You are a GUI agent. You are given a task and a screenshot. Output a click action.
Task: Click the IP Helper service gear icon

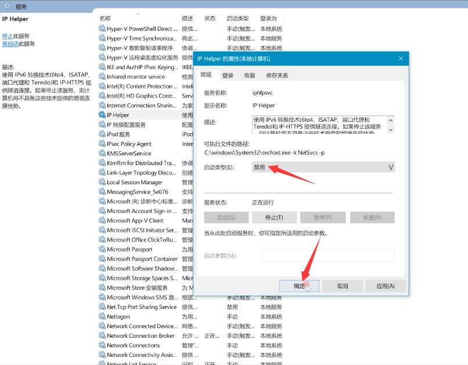[102, 115]
